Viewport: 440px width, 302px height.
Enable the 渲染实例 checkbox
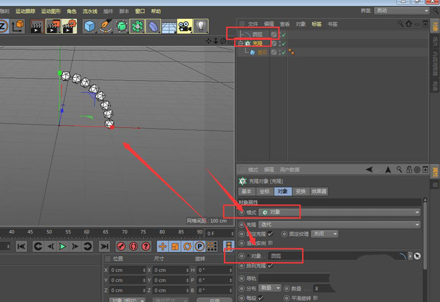[270, 243]
